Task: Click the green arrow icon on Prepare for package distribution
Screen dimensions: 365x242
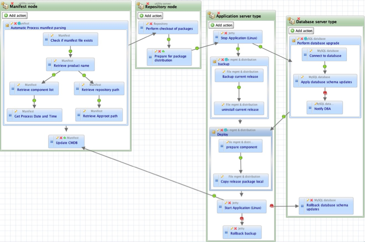Action: pos(163,51)
